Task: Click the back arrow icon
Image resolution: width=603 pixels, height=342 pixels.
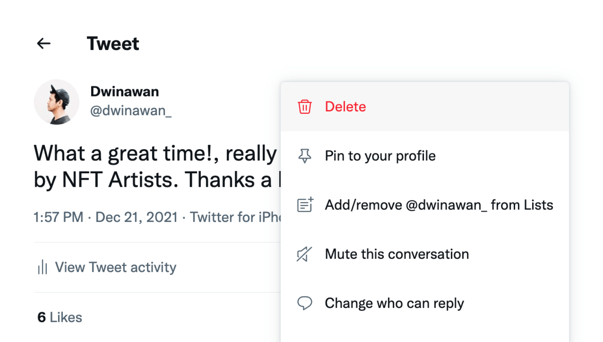Action: click(44, 44)
